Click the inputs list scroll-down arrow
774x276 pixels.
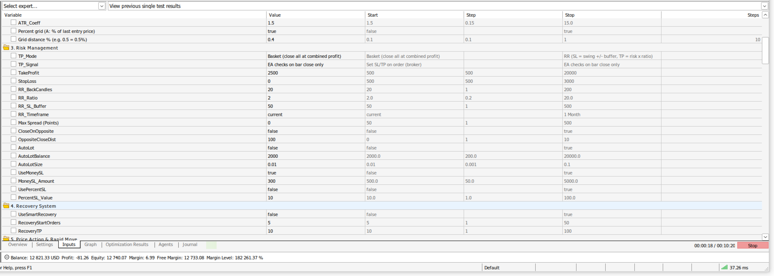(765, 237)
